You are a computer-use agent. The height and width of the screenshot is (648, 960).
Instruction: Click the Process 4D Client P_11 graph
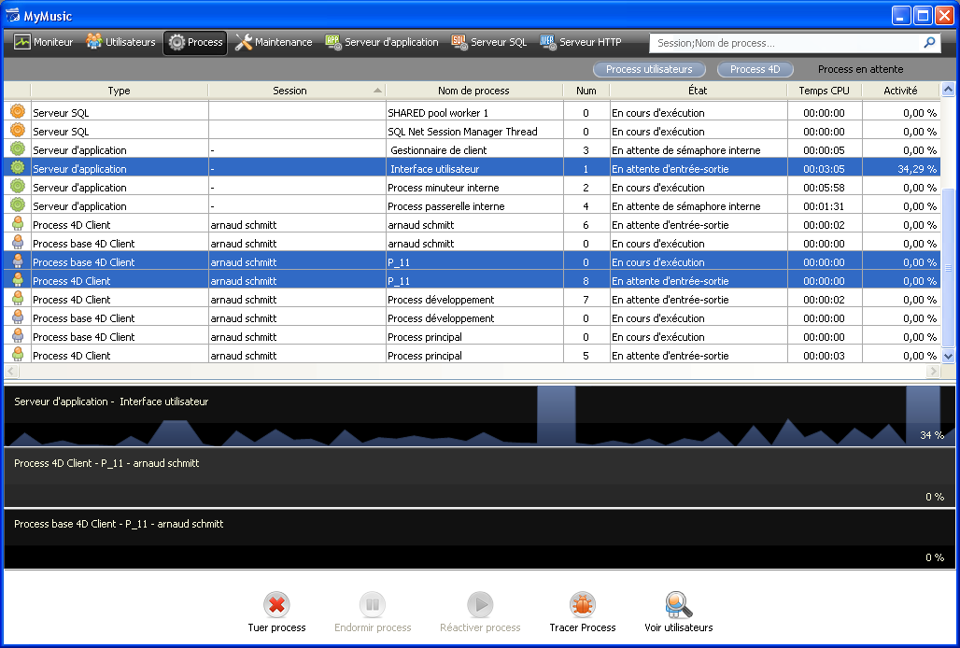tap(479, 478)
